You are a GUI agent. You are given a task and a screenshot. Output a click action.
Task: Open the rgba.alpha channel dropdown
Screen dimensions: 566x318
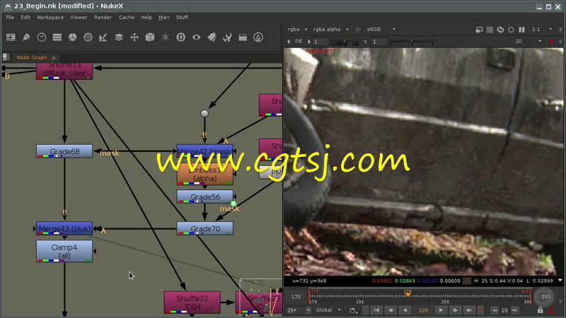[330, 30]
